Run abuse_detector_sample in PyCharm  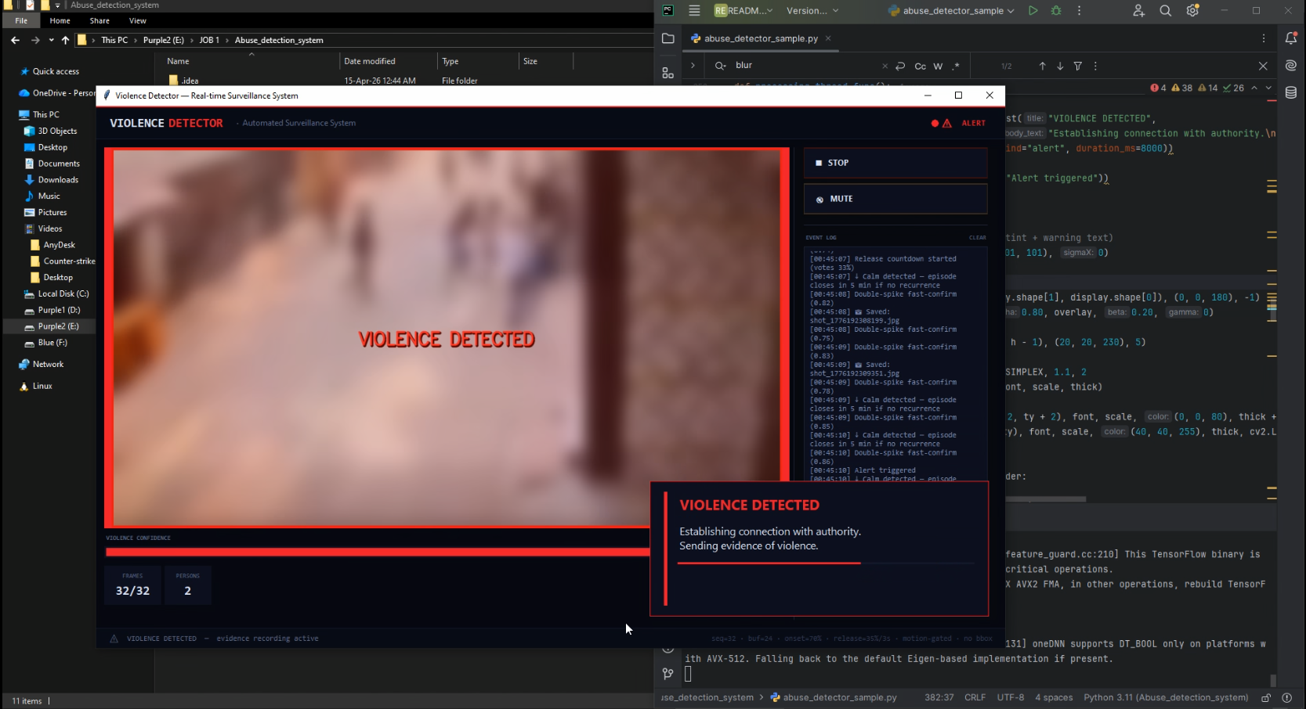point(1033,11)
